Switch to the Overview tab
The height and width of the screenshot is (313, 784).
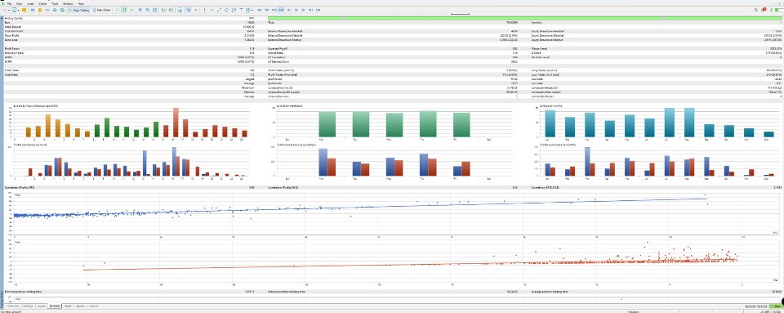12,306
